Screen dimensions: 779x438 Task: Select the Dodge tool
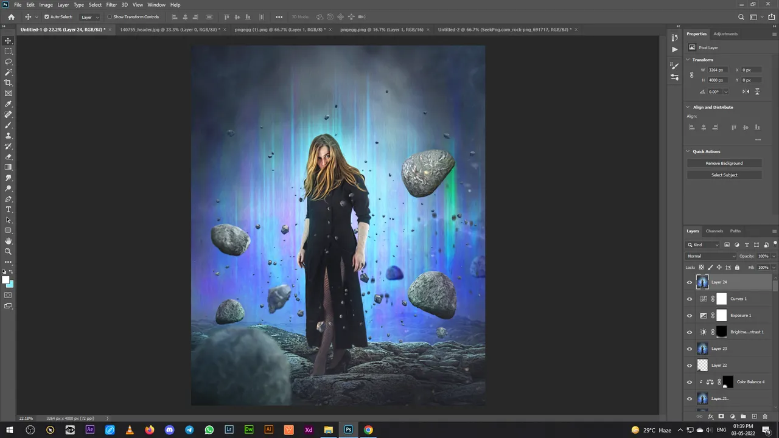tap(9, 188)
